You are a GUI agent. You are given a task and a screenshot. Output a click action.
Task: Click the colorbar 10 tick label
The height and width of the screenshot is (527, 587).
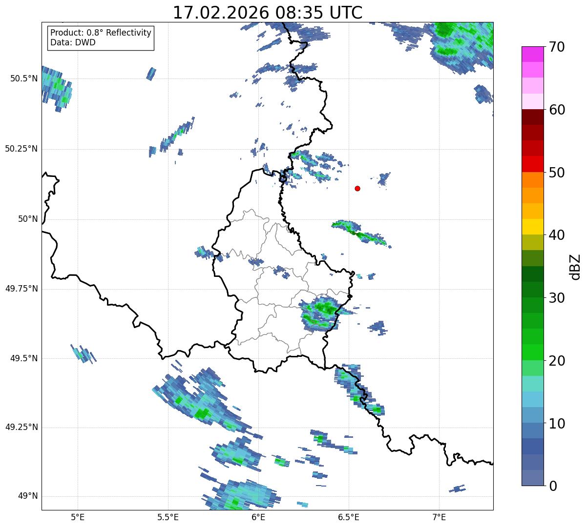tap(557, 423)
